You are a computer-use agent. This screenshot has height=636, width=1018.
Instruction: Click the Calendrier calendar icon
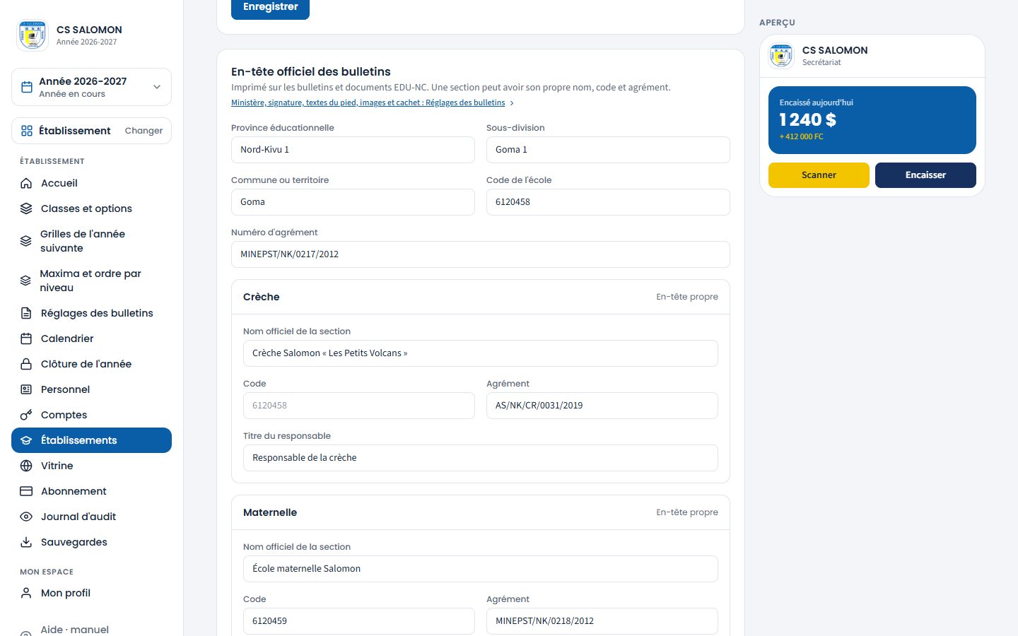point(26,338)
